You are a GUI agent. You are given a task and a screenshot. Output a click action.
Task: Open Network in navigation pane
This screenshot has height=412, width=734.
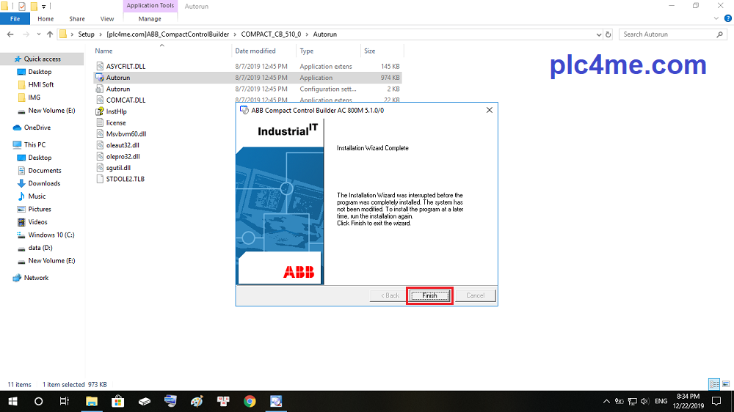pyautogui.click(x=36, y=278)
